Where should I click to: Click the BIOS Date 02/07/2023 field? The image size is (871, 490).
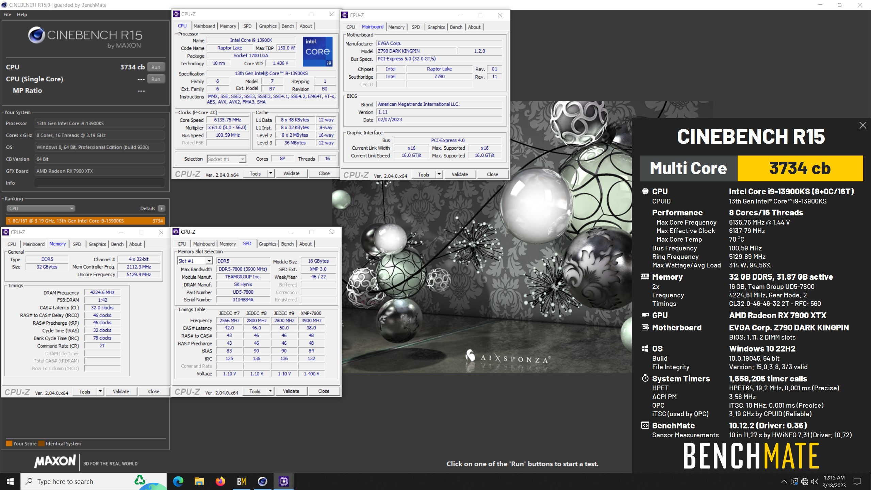[x=439, y=119]
